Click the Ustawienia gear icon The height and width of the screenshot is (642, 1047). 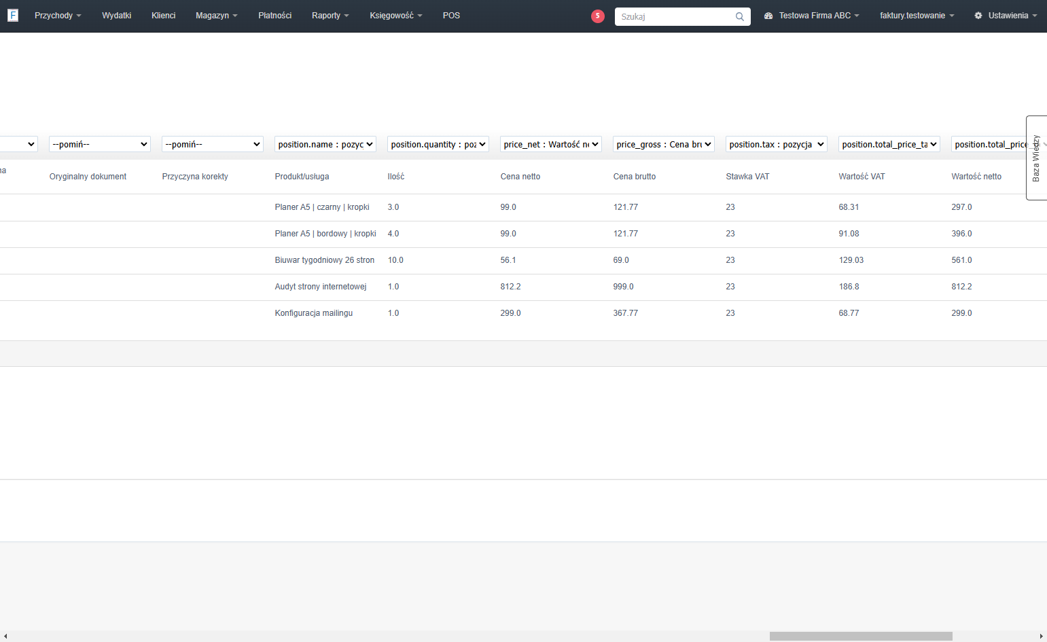pyautogui.click(x=978, y=16)
